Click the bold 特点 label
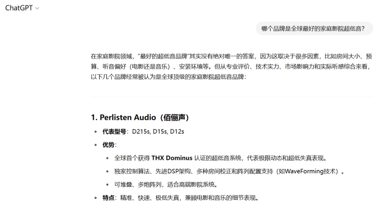 click(x=109, y=197)
